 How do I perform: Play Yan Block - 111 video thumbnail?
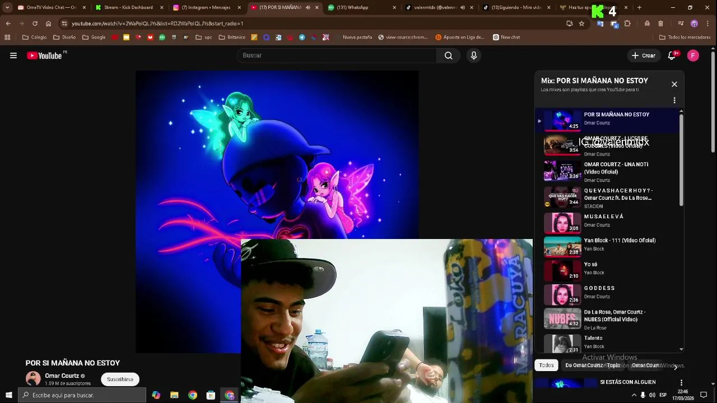click(x=562, y=246)
